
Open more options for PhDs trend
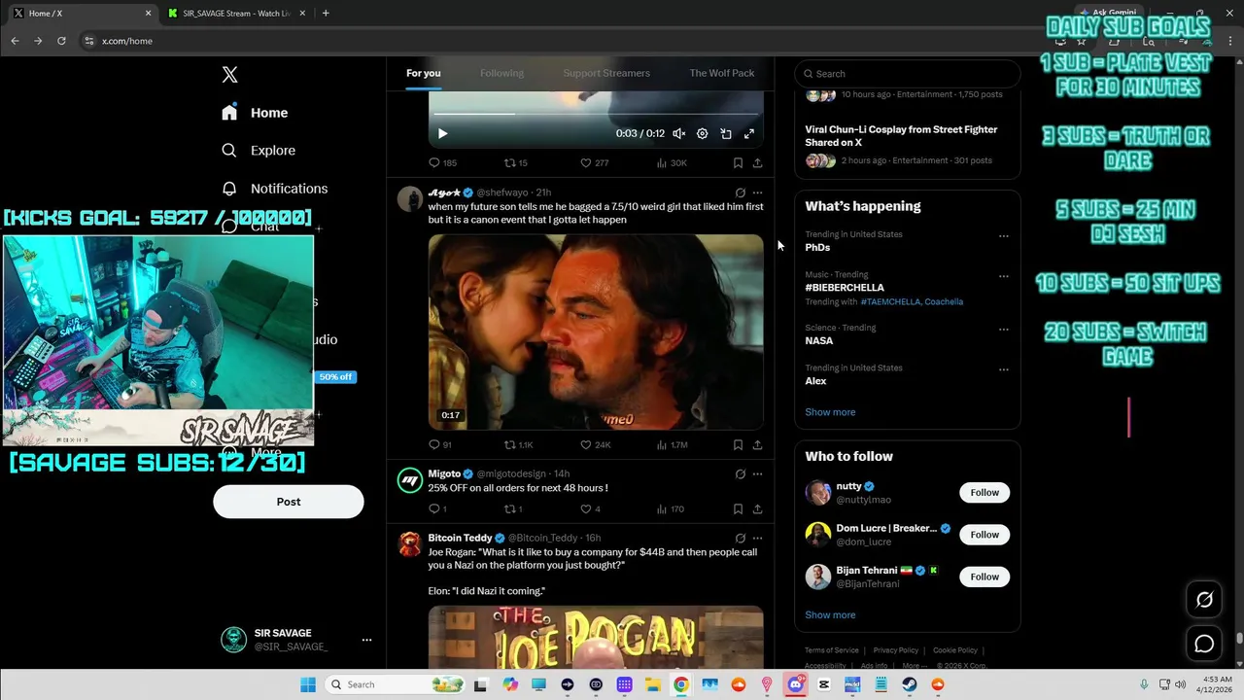click(x=1004, y=236)
